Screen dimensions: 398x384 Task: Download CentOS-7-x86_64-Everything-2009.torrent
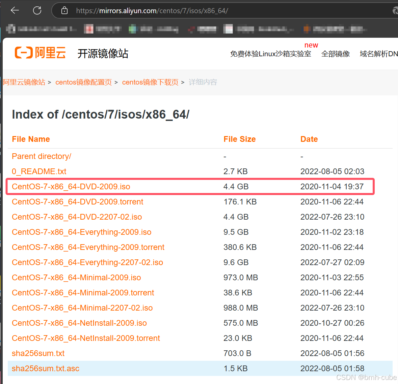point(88,247)
